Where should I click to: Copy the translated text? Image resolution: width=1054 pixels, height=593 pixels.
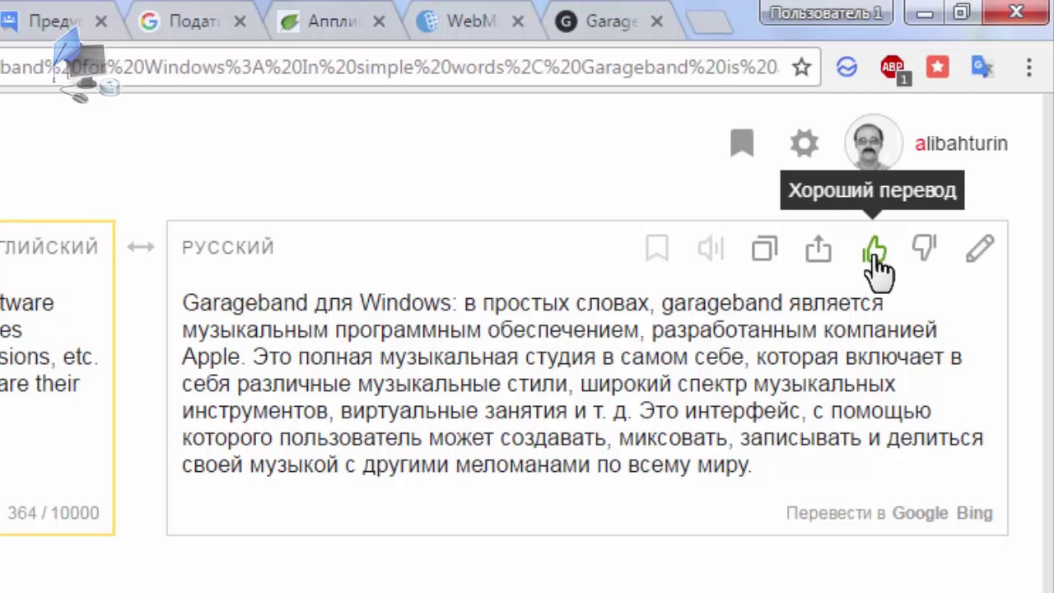pyautogui.click(x=765, y=248)
